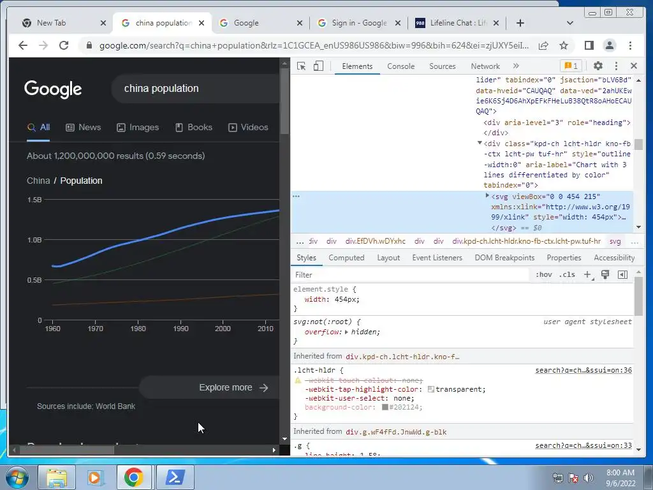Share this page icon in address bar
653x490 pixels.
(x=543, y=45)
